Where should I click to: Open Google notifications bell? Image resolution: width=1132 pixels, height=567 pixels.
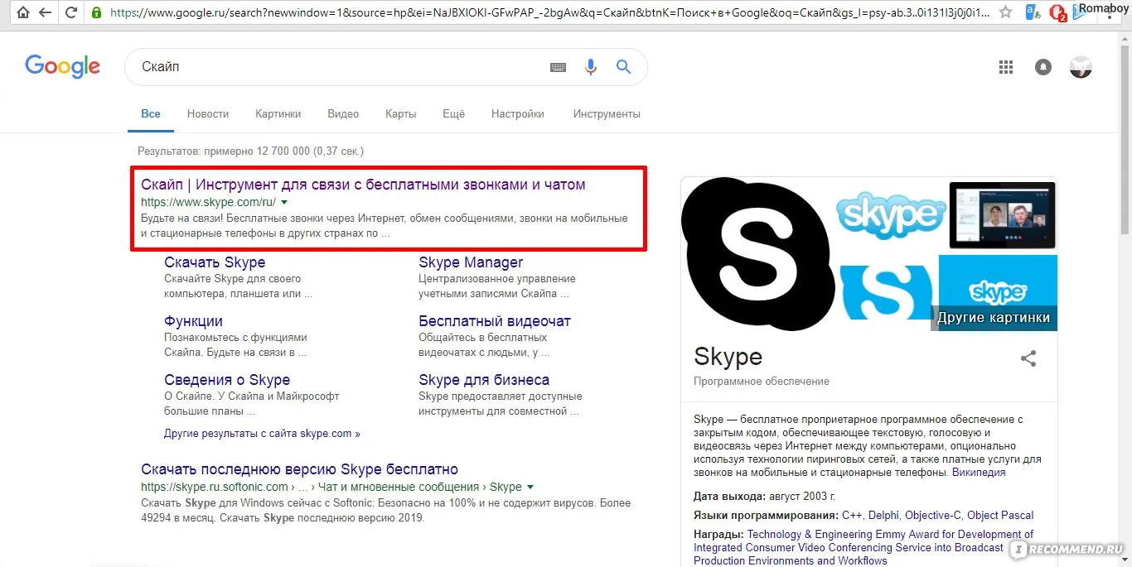coord(1043,68)
